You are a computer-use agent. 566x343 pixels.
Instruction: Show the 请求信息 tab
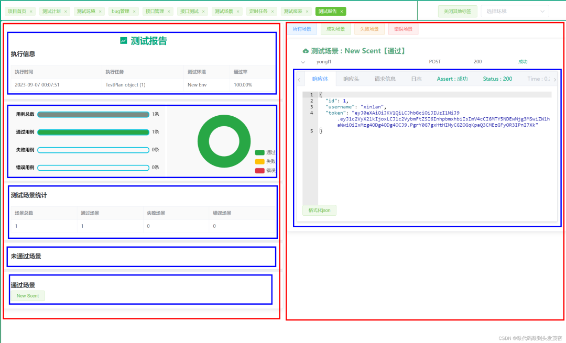[x=385, y=79]
